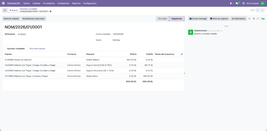Sort by Débito column header
This screenshot has height=131, width=267.
coord(133,54)
